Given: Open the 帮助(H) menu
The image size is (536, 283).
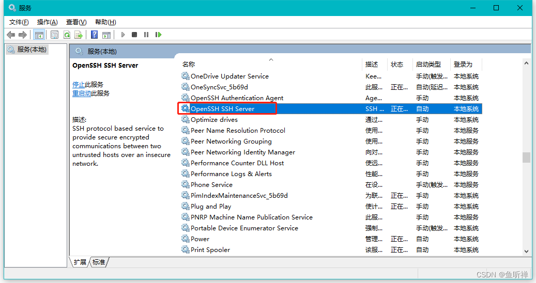Looking at the screenshot, I should [105, 22].
